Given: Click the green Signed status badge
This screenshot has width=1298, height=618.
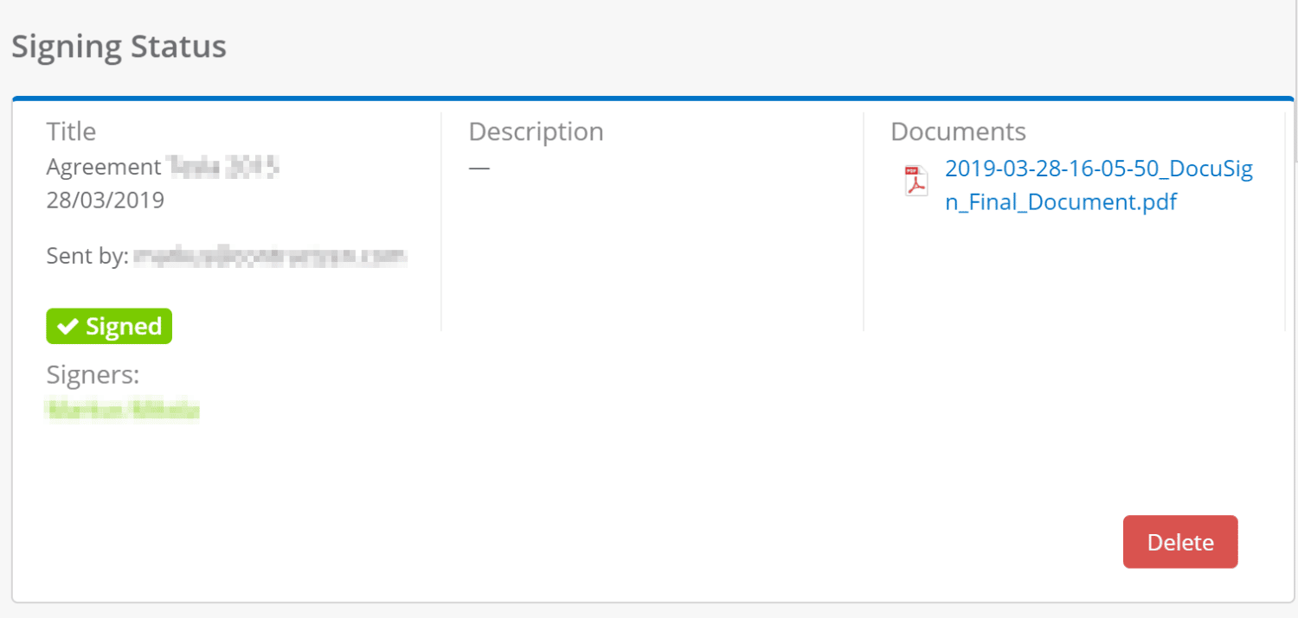Looking at the screenshot, I should [109, 327].
